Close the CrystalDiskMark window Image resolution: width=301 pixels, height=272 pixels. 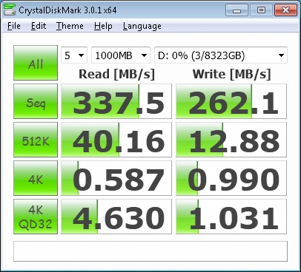(285, 10)
